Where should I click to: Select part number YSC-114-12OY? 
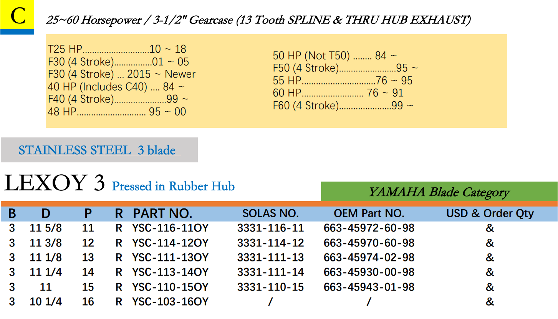[x=170, y=243]
